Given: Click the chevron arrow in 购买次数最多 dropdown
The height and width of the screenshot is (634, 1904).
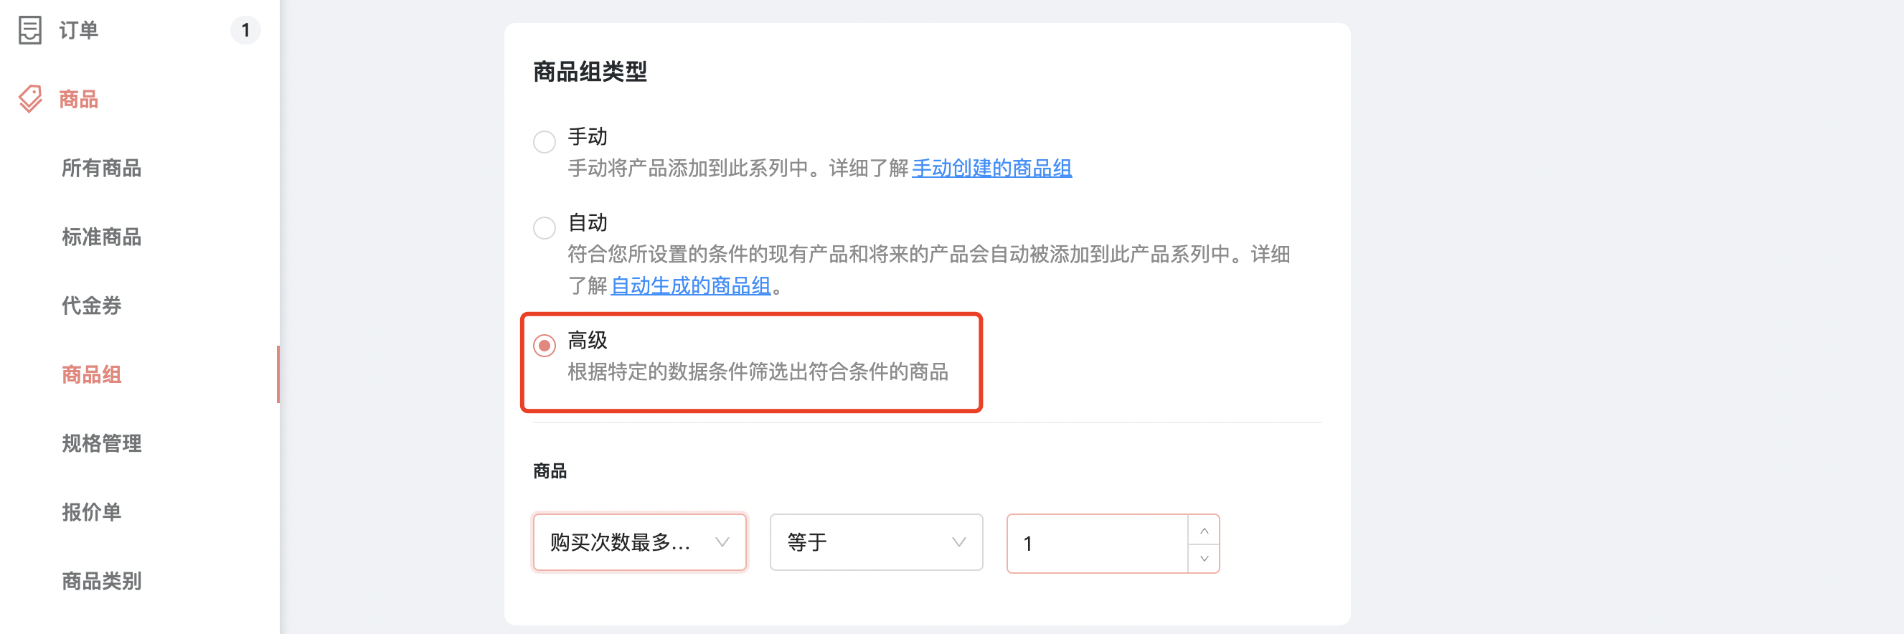Looking at the screenshot, I should pyautogui.click(x=722, y=542).
